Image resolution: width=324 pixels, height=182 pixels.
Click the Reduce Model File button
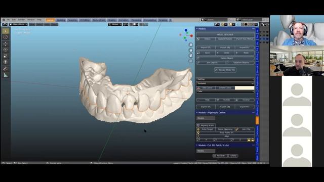pyautogui.click(x=225, y=70)
